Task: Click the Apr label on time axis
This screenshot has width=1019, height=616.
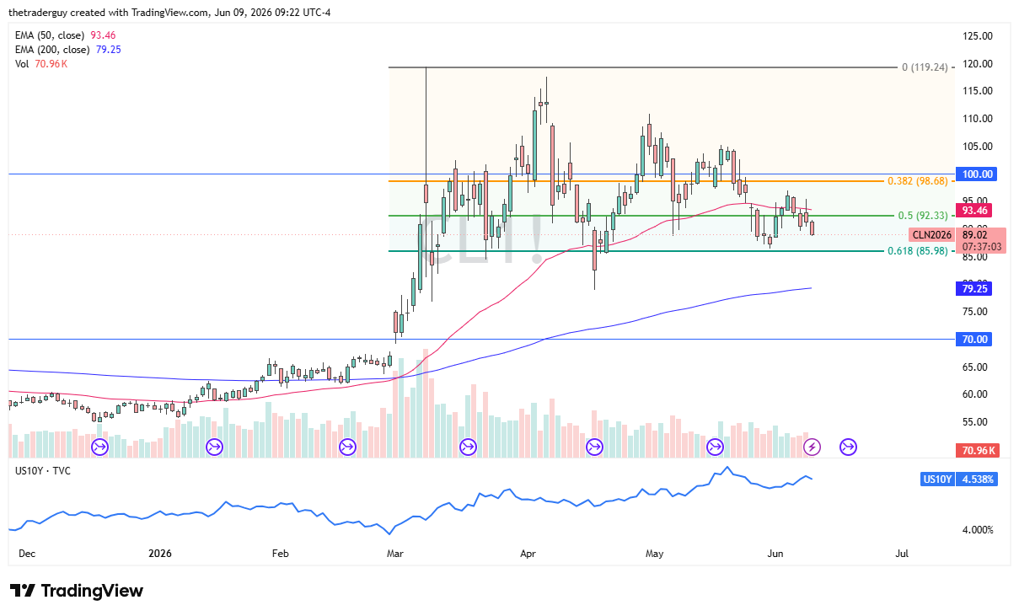Action: [528, 554]
